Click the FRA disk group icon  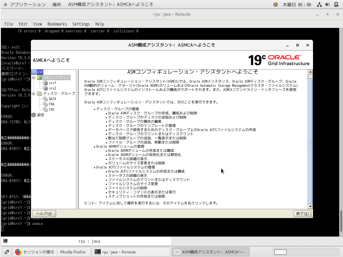pos(45,104)
